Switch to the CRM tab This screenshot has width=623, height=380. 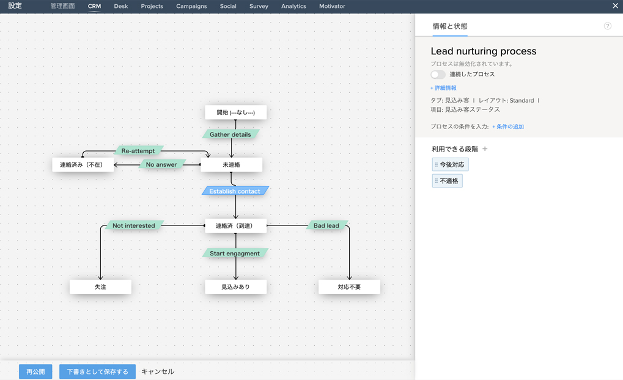click(94, 6)
